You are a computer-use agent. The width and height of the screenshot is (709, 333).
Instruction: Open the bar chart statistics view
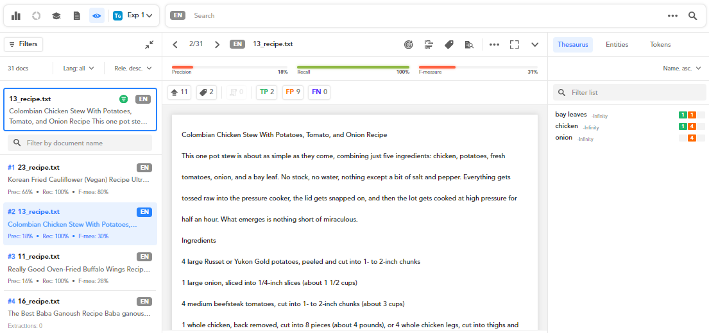coord(16,15)
